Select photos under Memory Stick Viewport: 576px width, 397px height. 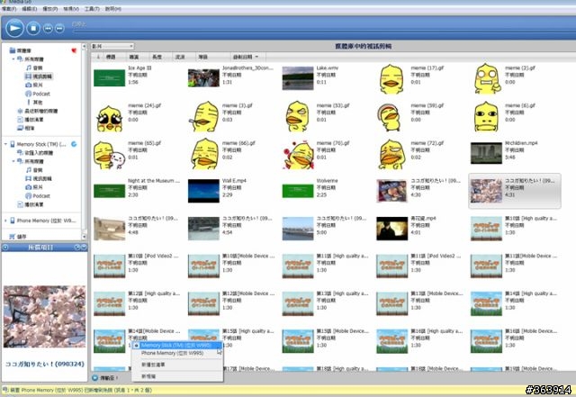(x=34, y=187)
